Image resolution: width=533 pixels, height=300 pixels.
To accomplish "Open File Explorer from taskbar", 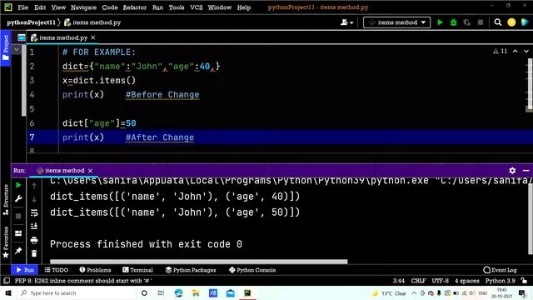I will (196, 292).
